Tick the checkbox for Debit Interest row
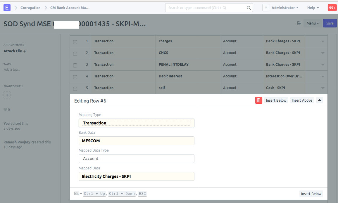338x203 pixels. [75, 77]
